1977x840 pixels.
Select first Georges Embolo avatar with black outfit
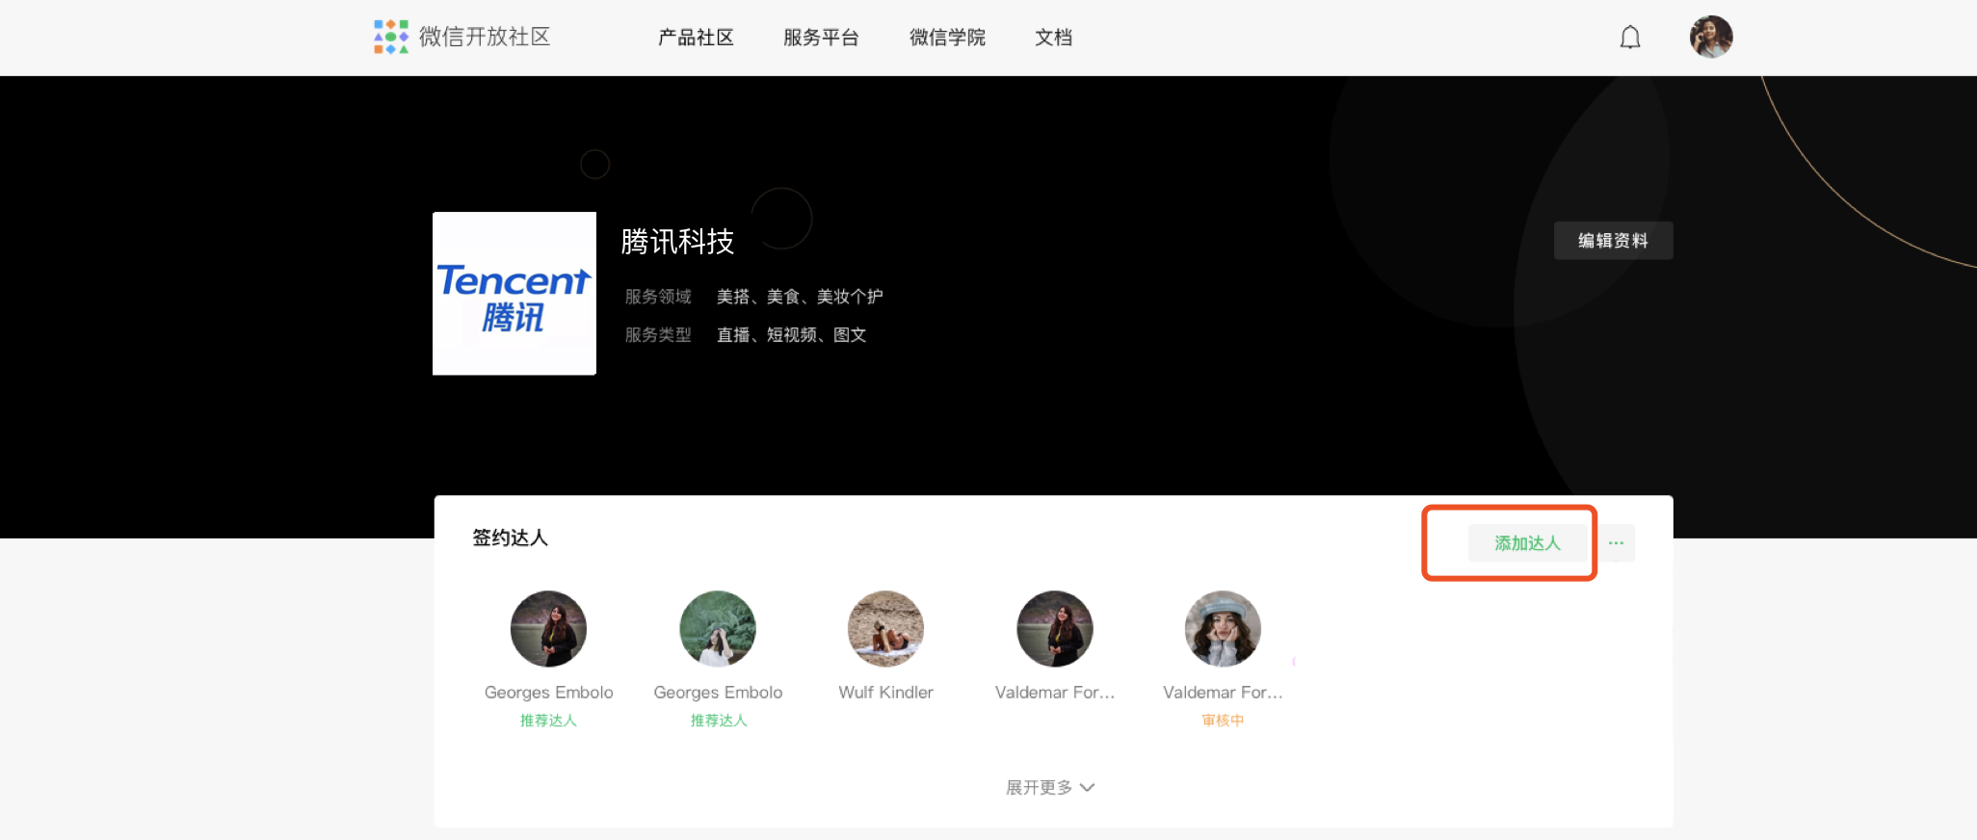pyautogui.click(x=548, y=629)
